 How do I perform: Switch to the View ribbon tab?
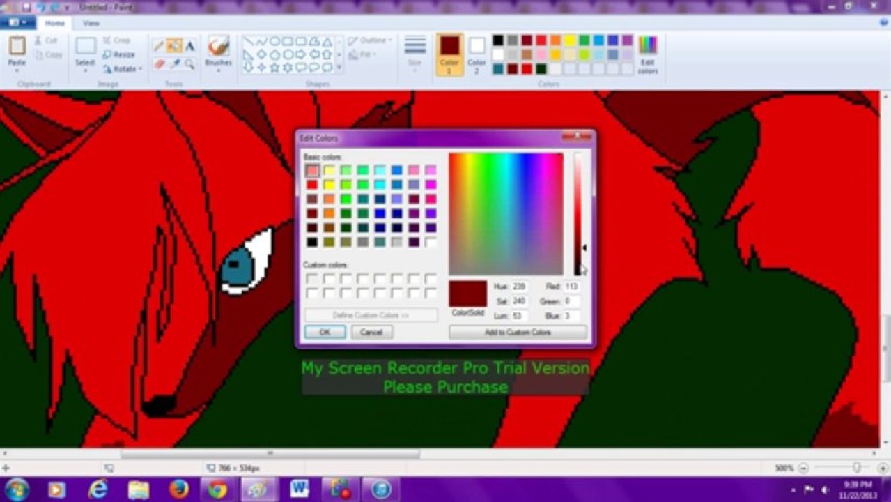pyautogui.click(x=91, y=23)
